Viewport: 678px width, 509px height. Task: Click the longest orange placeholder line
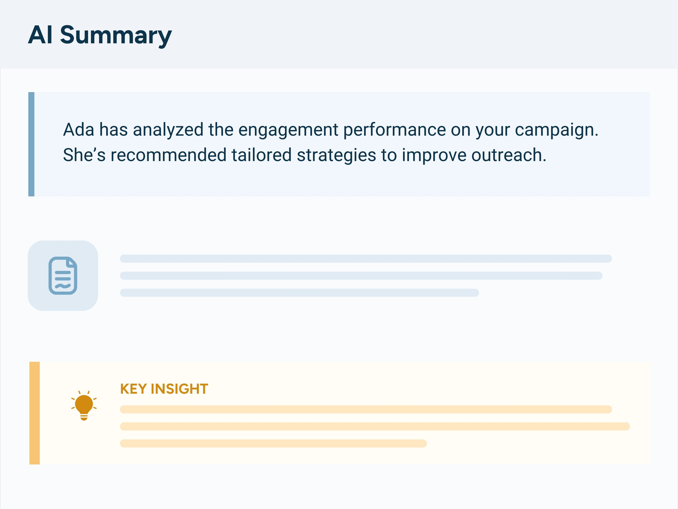pyautogui.click(x=375, y=426)
